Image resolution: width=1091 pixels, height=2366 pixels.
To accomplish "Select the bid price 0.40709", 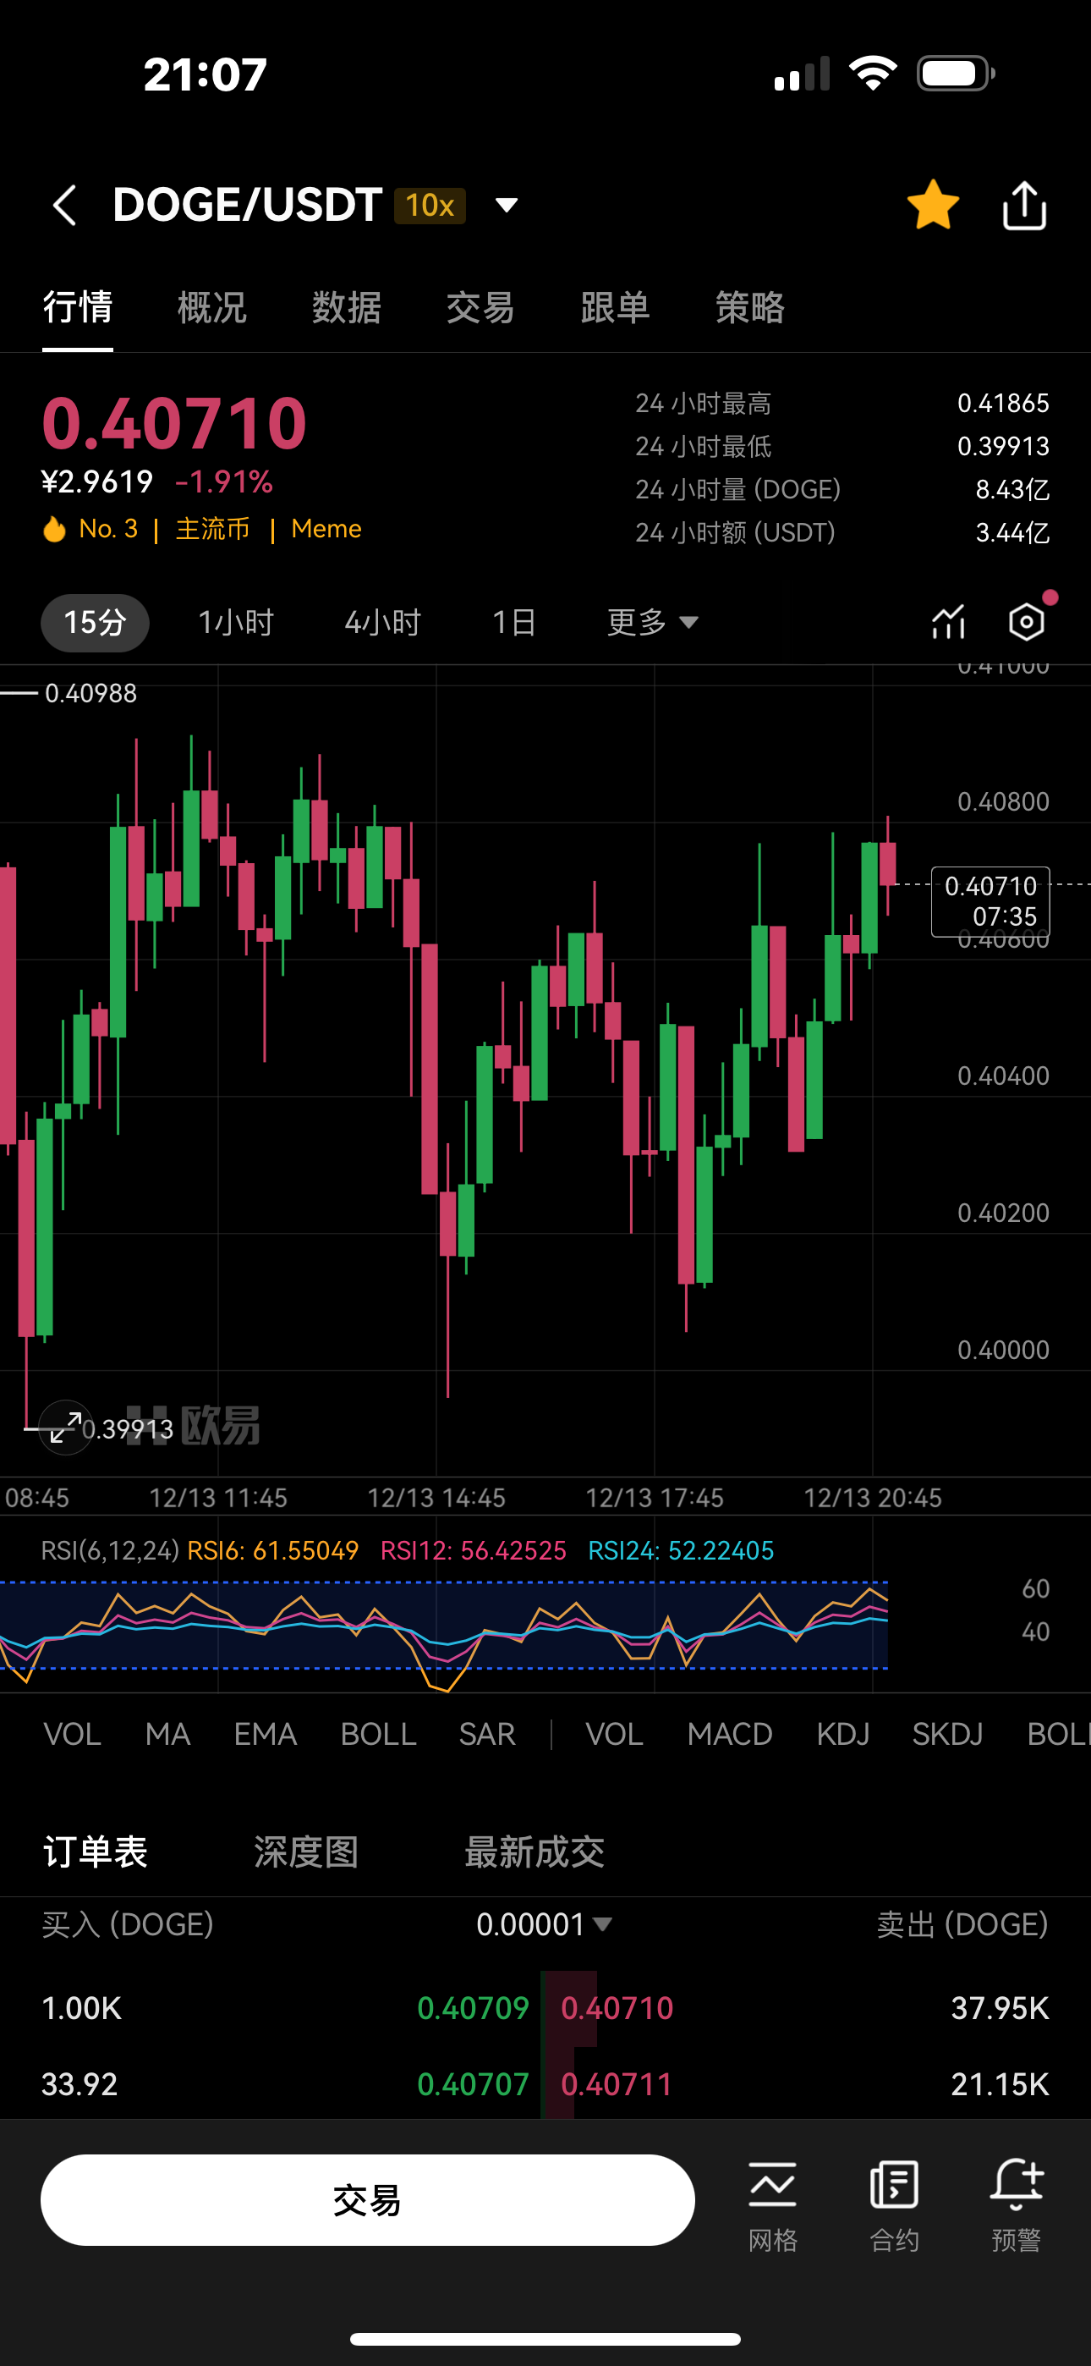I will coord(473,2008).
